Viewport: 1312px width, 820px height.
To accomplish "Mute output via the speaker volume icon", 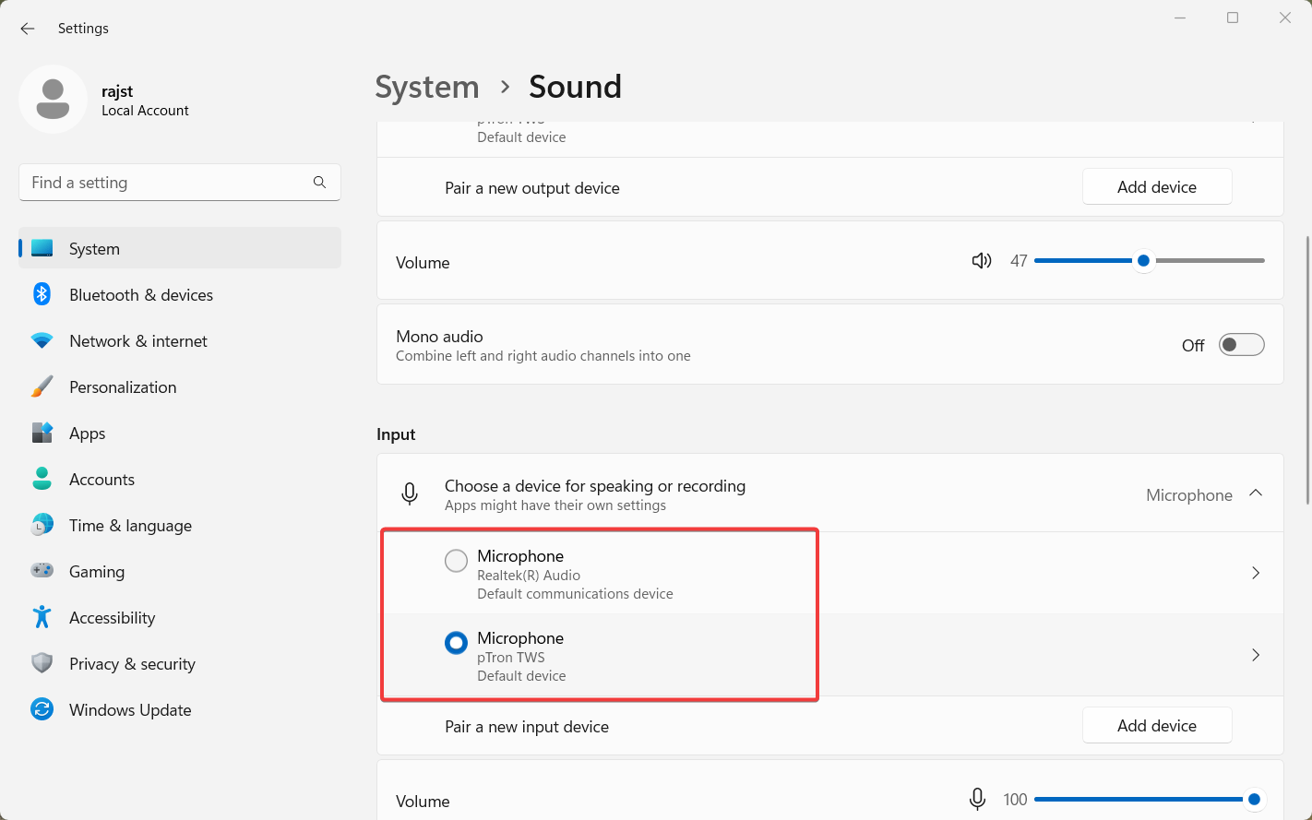I will (982, 261).
